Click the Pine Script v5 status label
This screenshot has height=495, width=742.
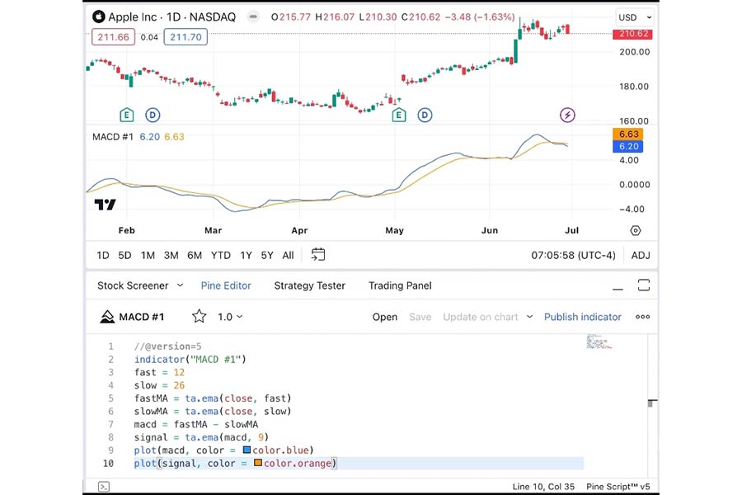pos(618,487)
